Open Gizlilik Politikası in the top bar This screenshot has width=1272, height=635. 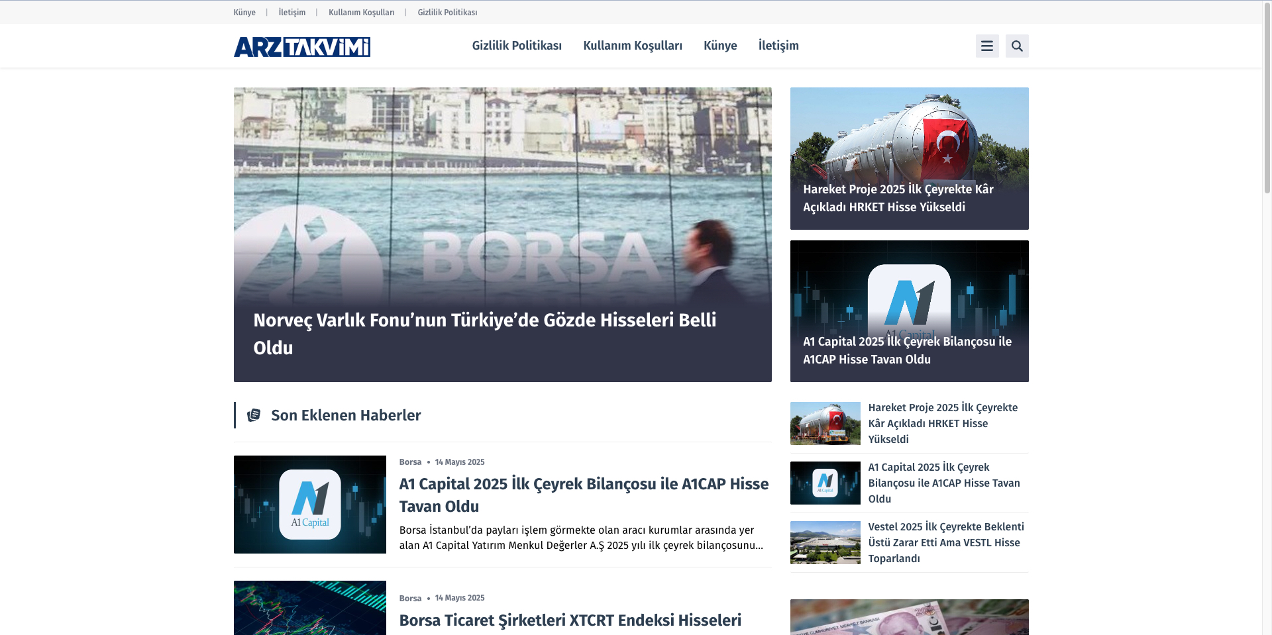(447, 13)
